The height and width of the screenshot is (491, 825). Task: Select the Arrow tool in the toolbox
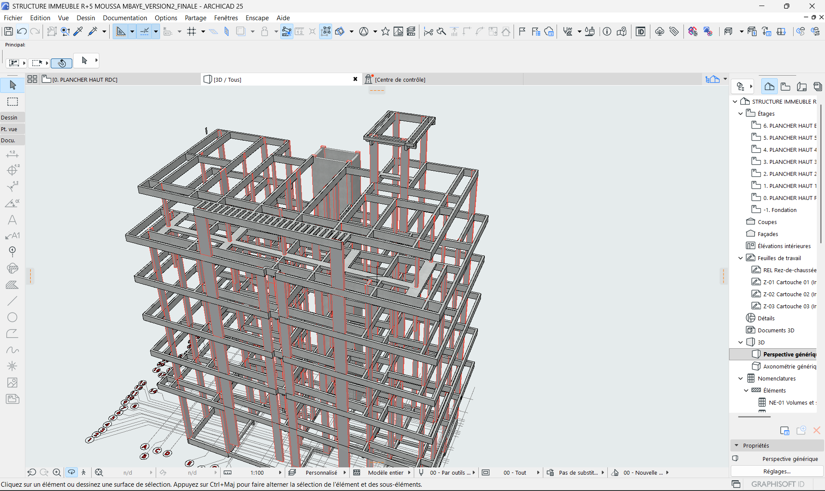(x=12, y=85)
